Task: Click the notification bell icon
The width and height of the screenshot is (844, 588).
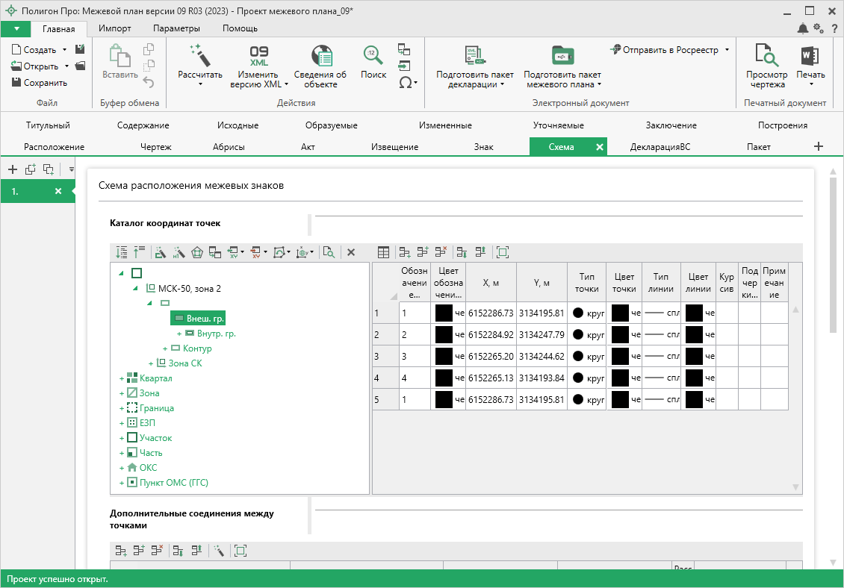Action: 803,28
